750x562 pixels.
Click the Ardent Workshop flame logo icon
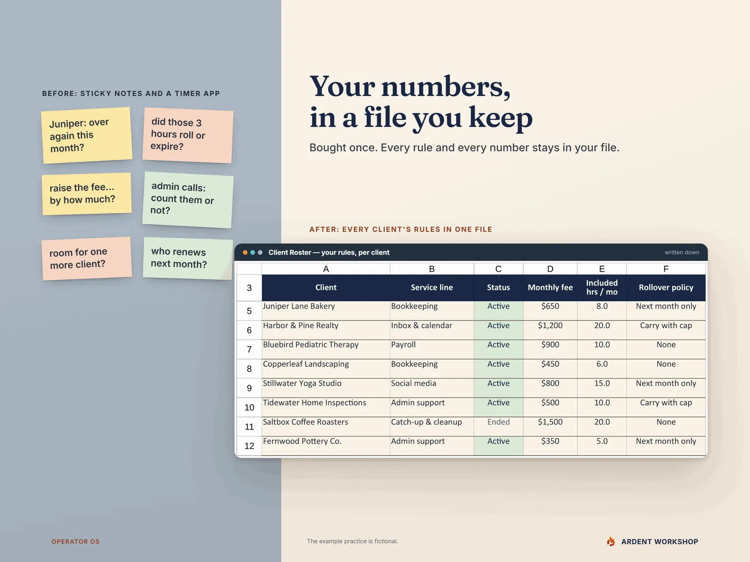click(611, 541)
